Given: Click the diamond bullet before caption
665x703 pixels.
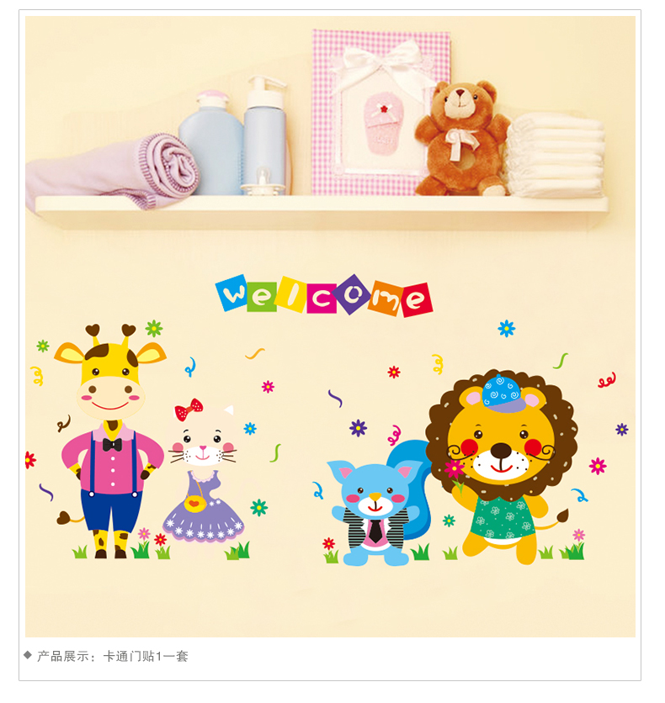Looking at the screenshot, I should click(x=28, y=655).
